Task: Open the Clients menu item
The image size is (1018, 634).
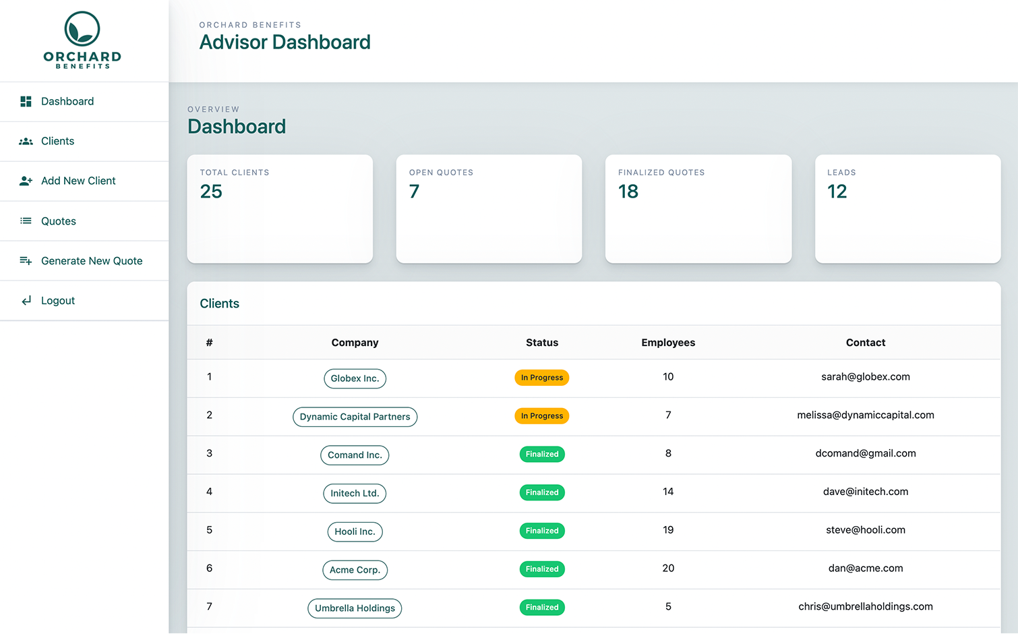Action: click(x=58, y=141)
